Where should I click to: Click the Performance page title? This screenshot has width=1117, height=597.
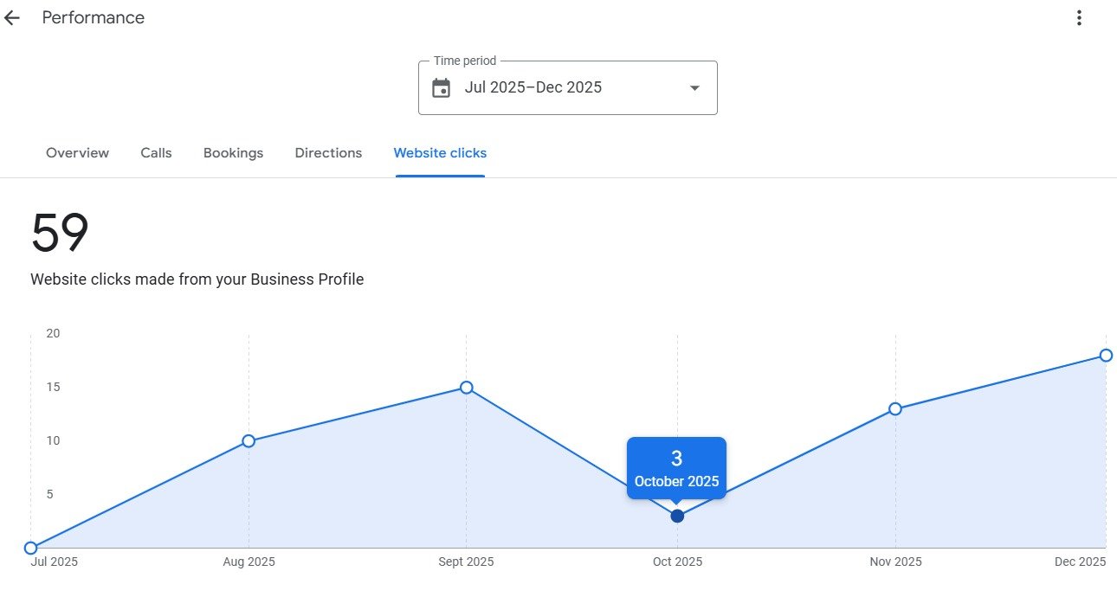click(94, 18)
